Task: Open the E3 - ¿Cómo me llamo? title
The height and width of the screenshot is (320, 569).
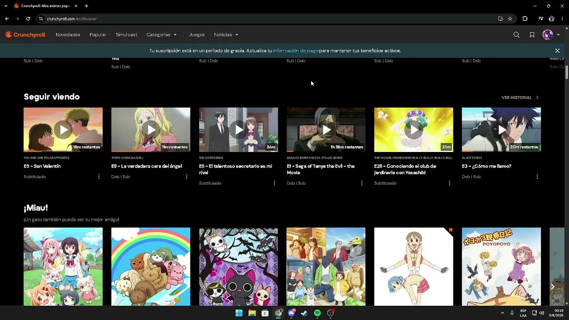Action: (x=487, y=166)
